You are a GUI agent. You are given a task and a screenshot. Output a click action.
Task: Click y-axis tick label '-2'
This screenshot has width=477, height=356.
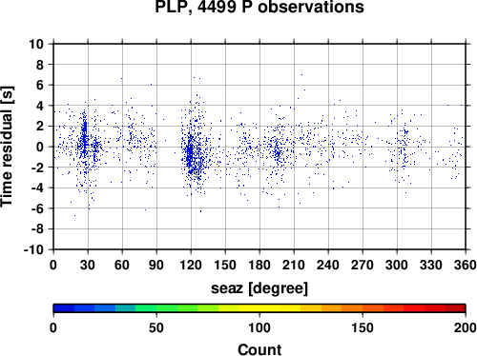[37, 168]
